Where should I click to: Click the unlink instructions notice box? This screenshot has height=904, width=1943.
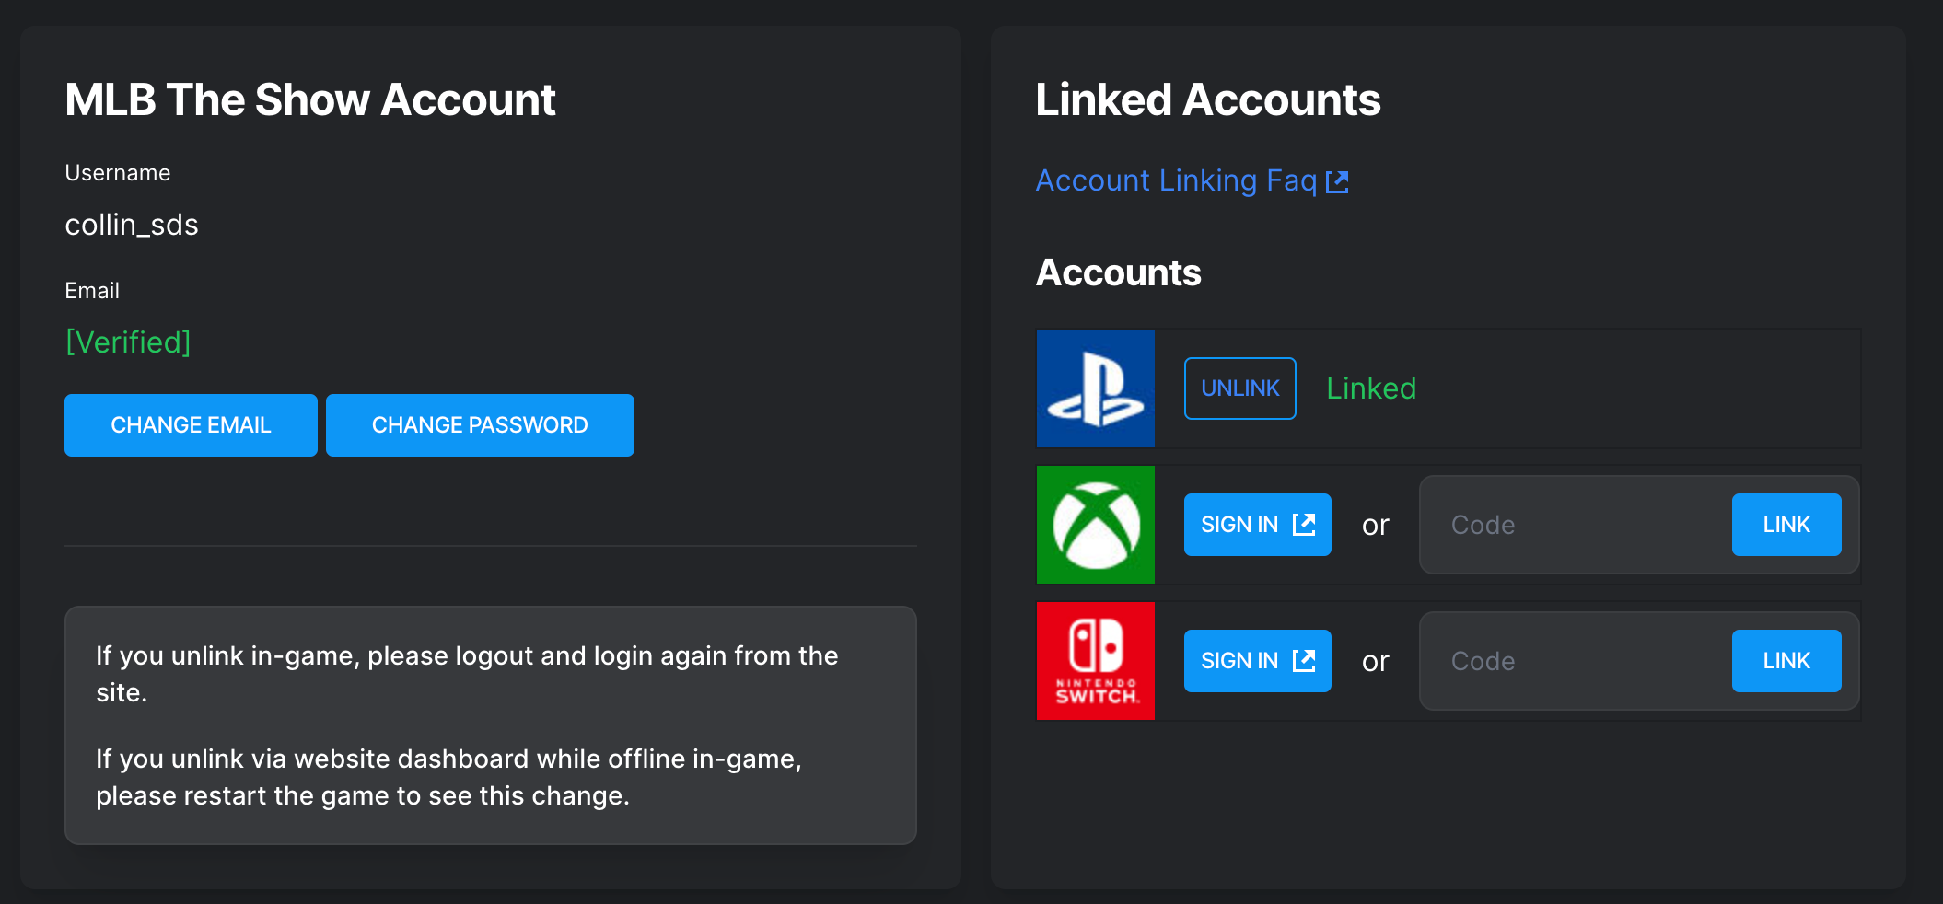pos(490,724)
